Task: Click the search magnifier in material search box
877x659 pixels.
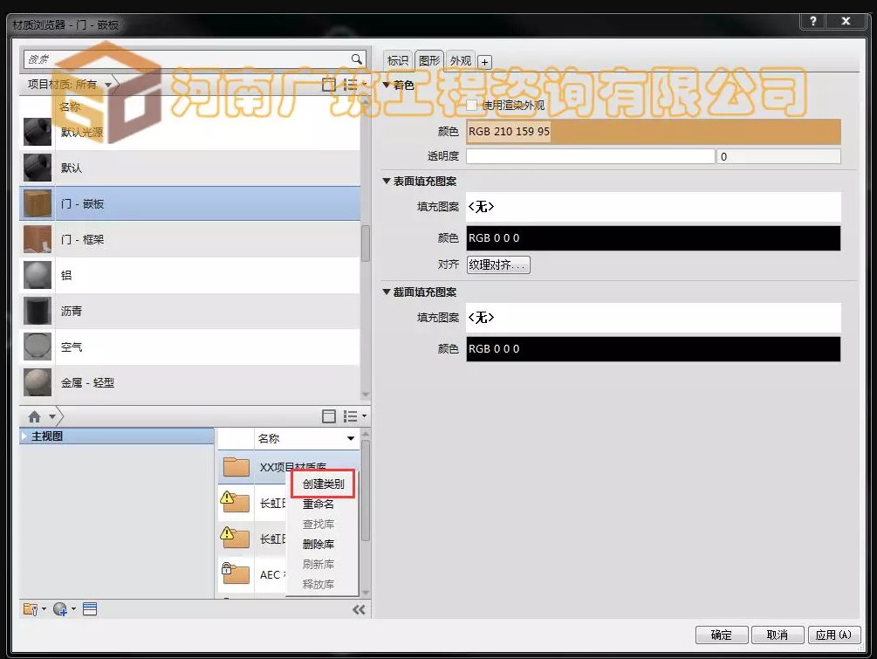Action: coord(354,59)
